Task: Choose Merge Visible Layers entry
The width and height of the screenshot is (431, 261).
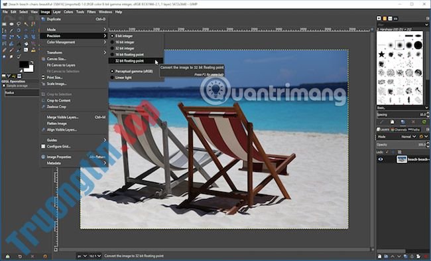Action: point(74,118)
